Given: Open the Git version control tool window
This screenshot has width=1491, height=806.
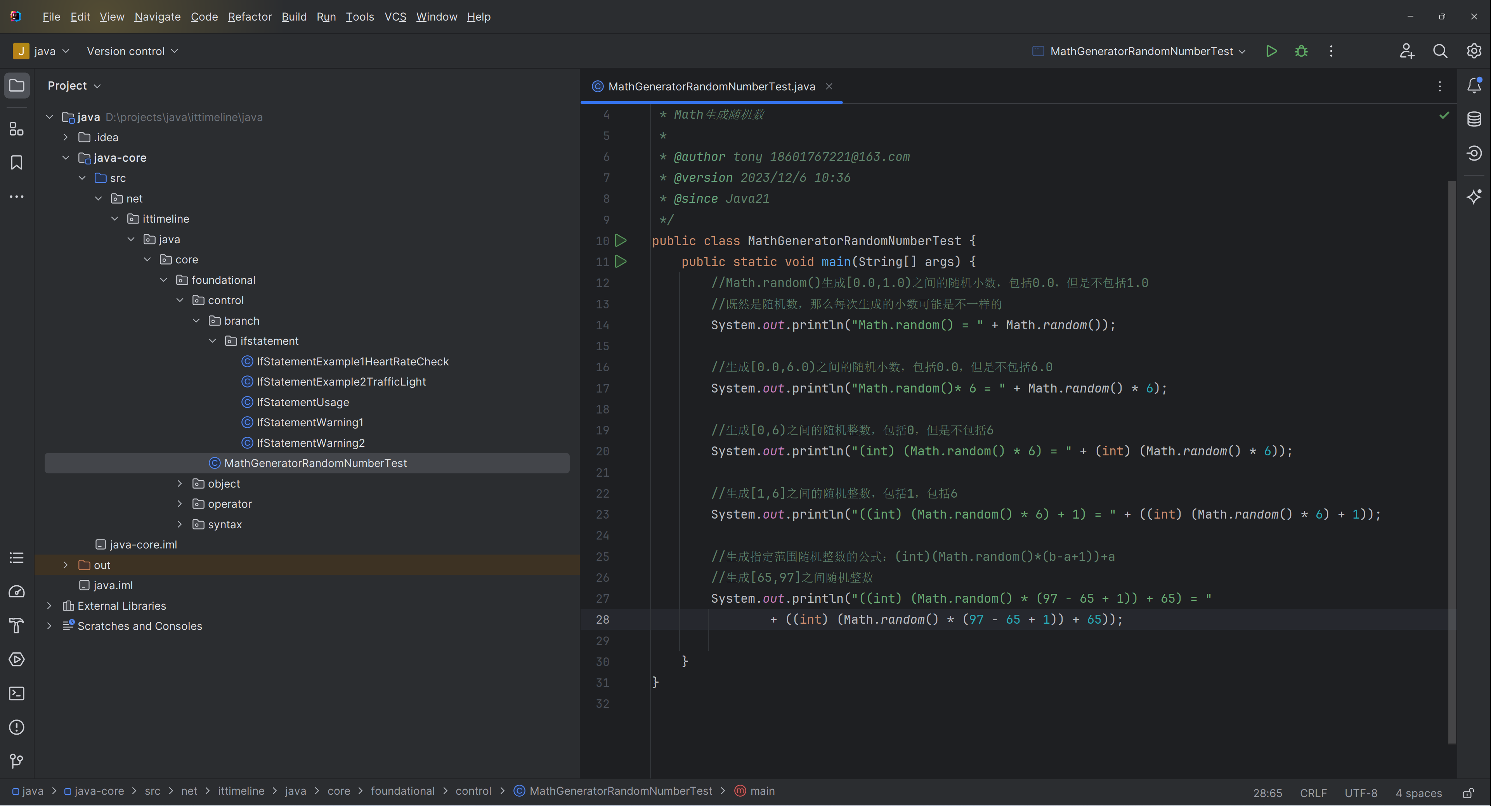Looking at the screenshot, I should pyautogui.click(x=17, y=761).
